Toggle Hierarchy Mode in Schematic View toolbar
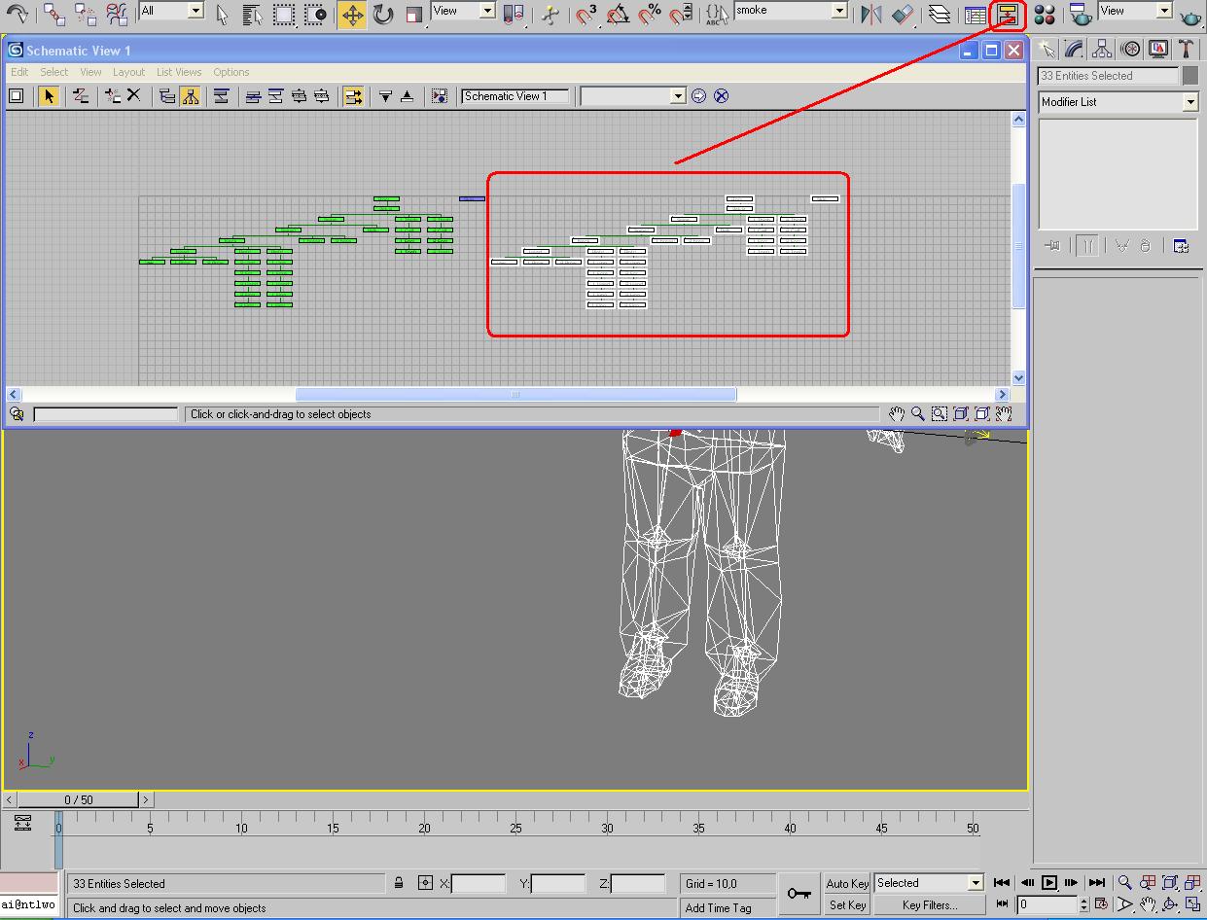The width and height of the screenshot is (1207, 920). (190, 95)
